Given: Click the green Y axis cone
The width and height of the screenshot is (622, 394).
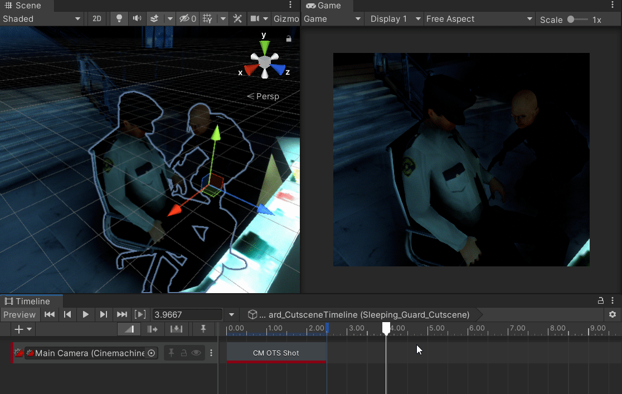Looking at the screenshot, I should (264, 47).
